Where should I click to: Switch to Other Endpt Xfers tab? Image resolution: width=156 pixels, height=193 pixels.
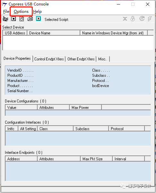coord(81,59)
